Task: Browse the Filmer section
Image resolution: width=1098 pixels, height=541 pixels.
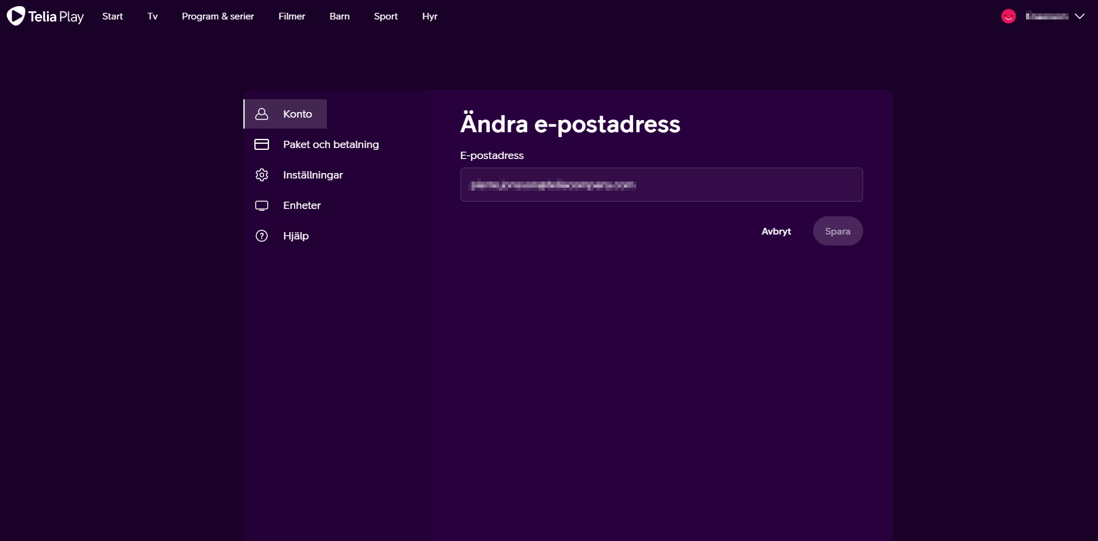Action: click(292, 16)
